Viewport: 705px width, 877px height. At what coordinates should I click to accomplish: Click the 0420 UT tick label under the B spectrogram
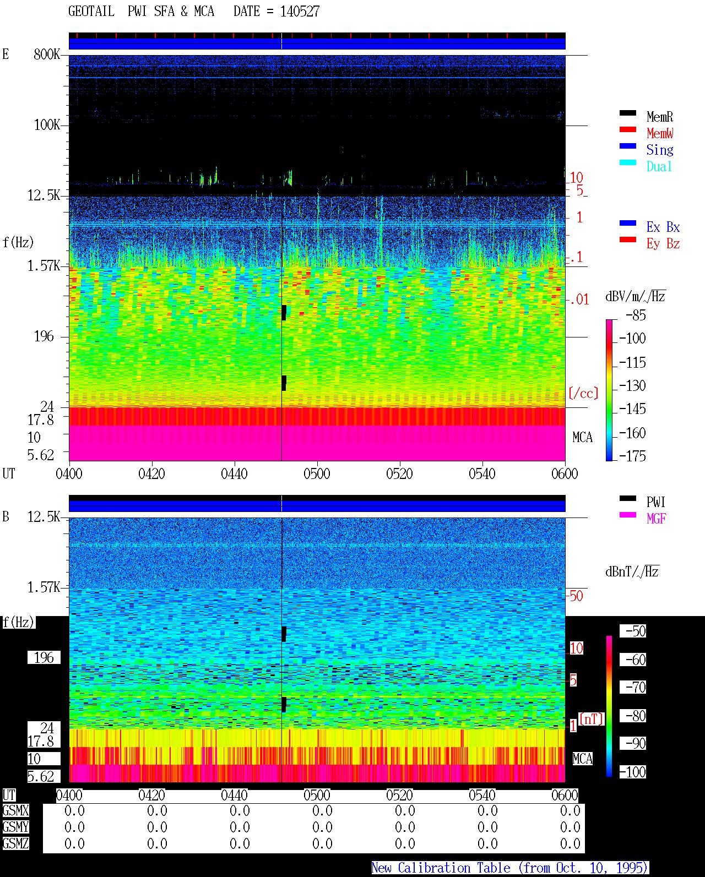coord(151,795)
